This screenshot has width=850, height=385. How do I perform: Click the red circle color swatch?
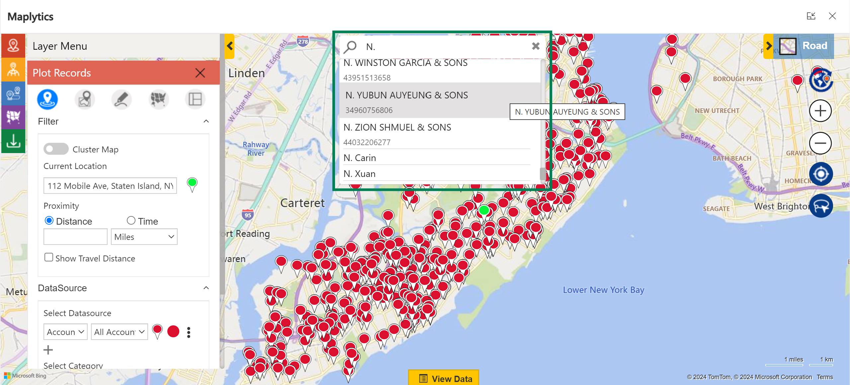click(x=173, y=331)
